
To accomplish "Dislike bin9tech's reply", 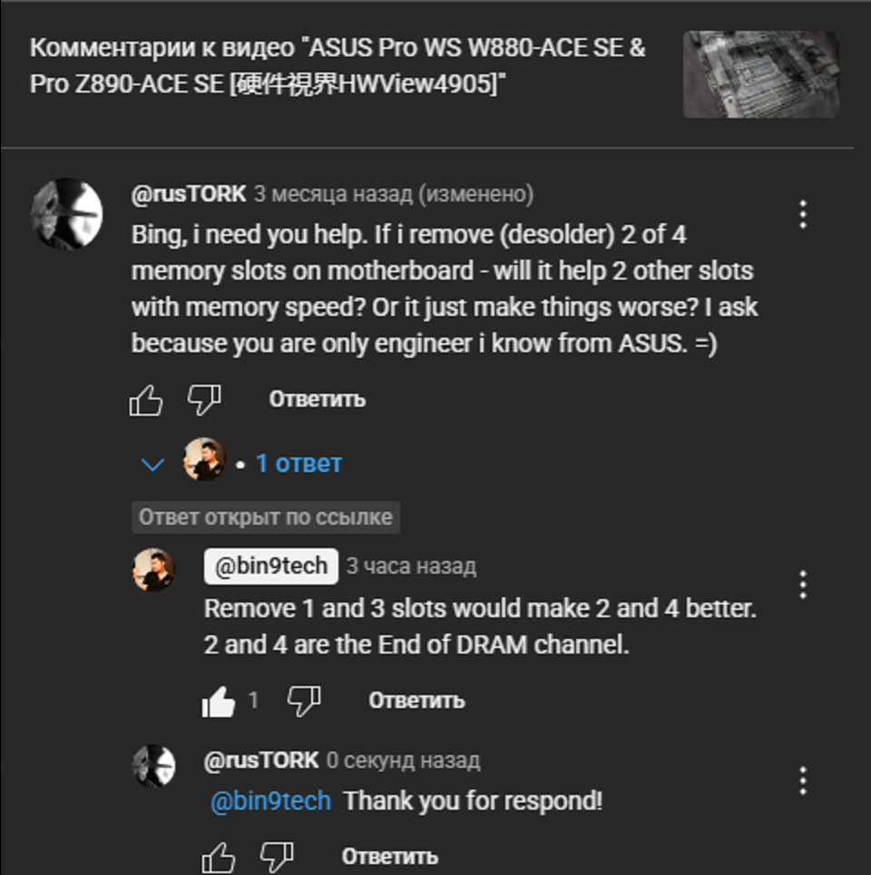I will pos(303,700).
